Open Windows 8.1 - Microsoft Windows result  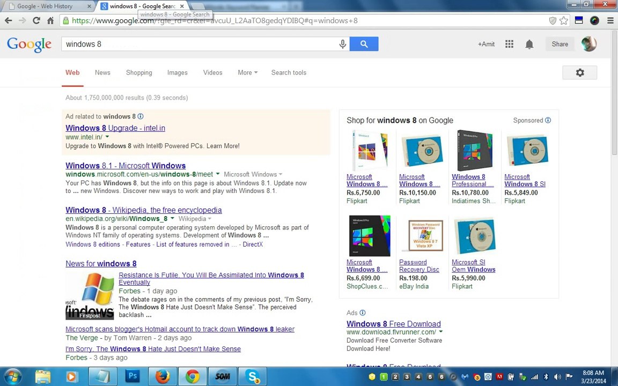click(x=126, y=166)
